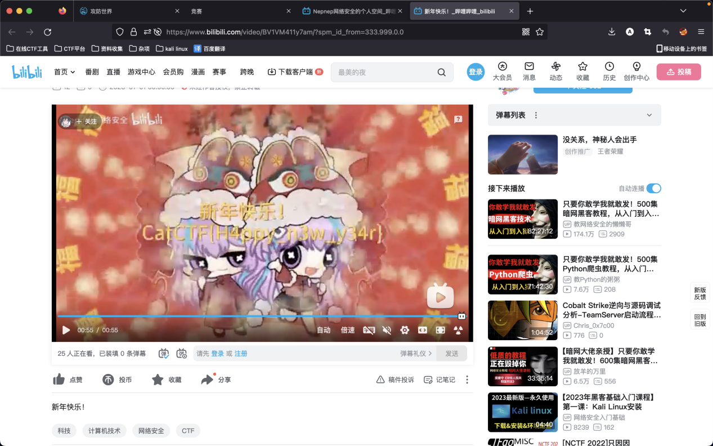Switch to the Nepnep网络安全 tab
Image resolution: width=713 pixels, height=446 pixels.
(x=352, y=11)
